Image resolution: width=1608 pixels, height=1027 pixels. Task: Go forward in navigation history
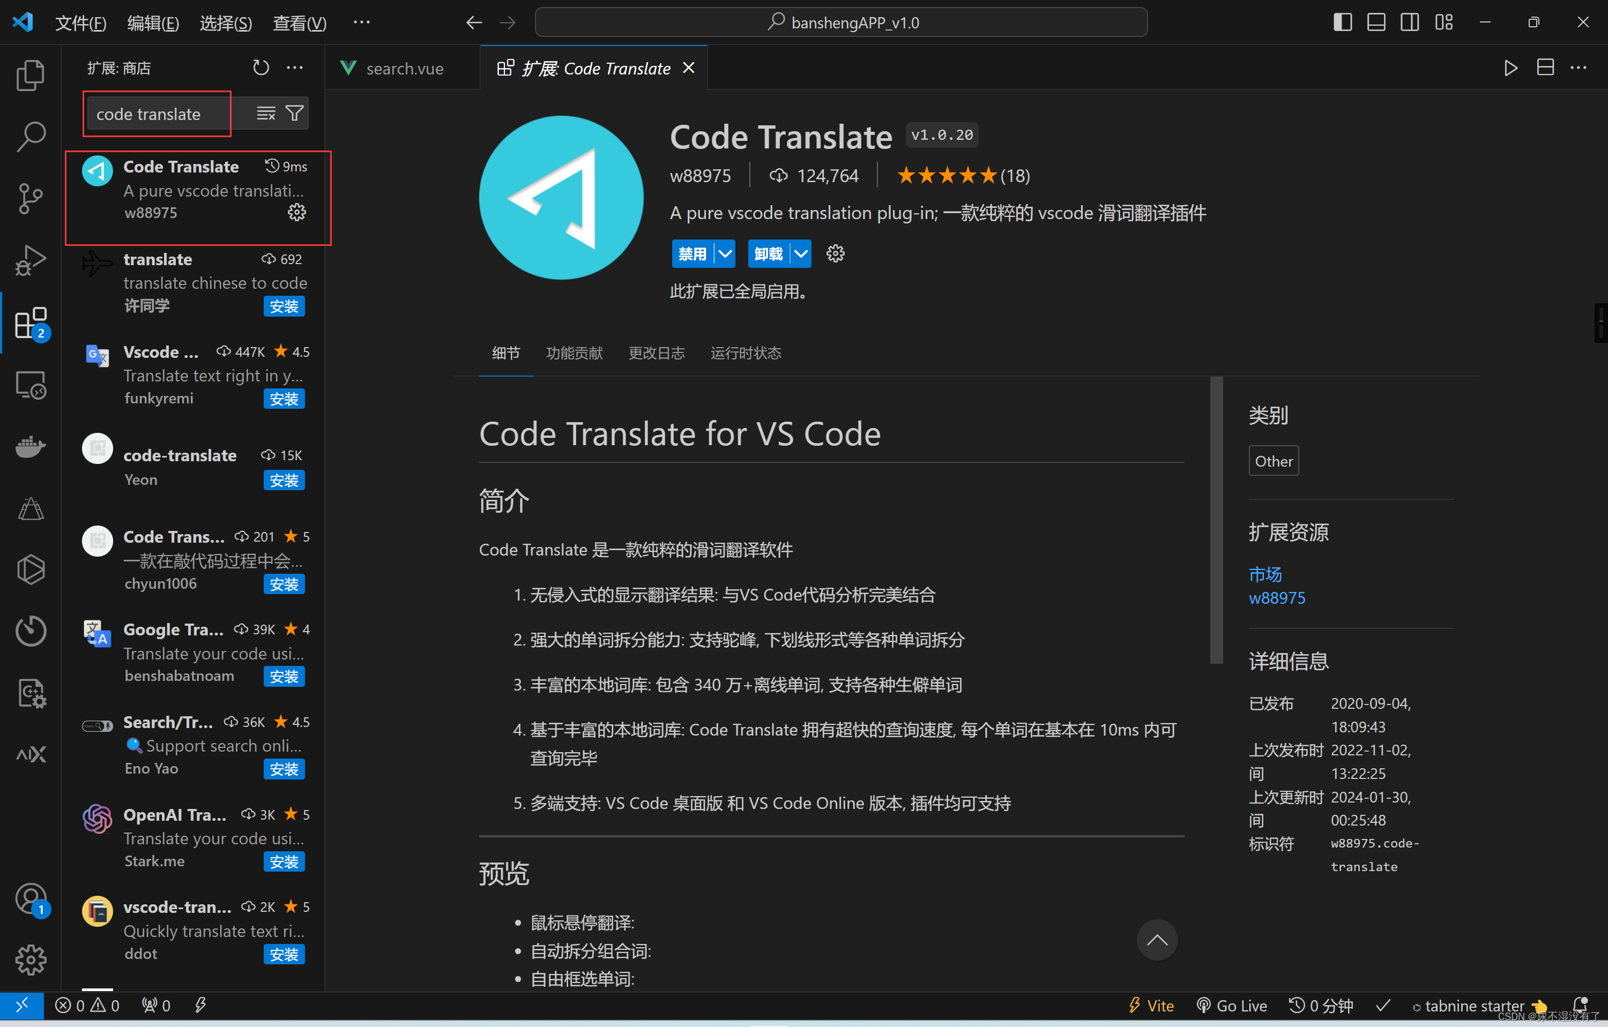click(508, 23)
